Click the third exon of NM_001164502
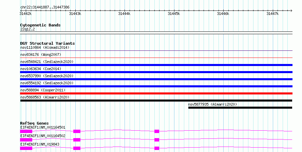Image resolution: width=302 pixels, height=152 pixels. (x=157, y=140)
